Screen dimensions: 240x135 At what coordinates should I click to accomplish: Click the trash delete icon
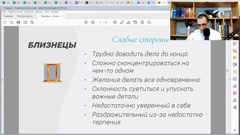142,22
